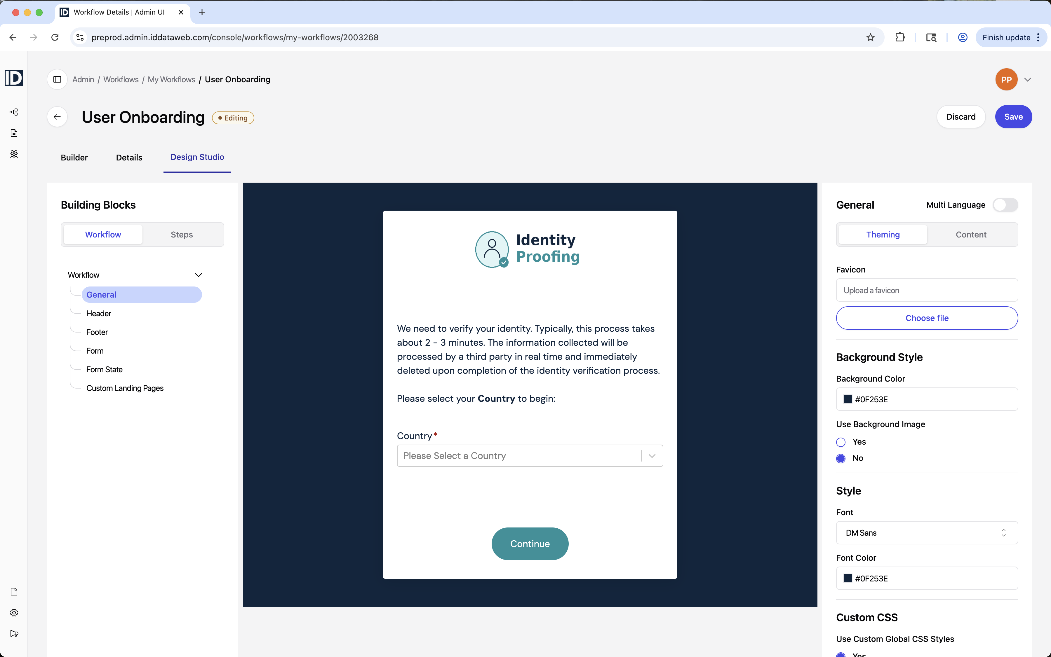Save the workflow changes

pos(1013,117)
